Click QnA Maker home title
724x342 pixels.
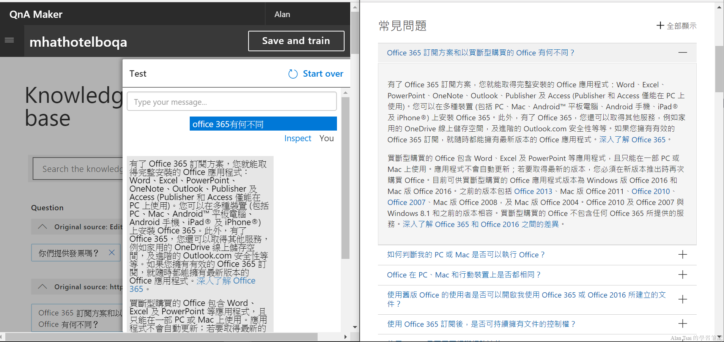tap(36, 14)
